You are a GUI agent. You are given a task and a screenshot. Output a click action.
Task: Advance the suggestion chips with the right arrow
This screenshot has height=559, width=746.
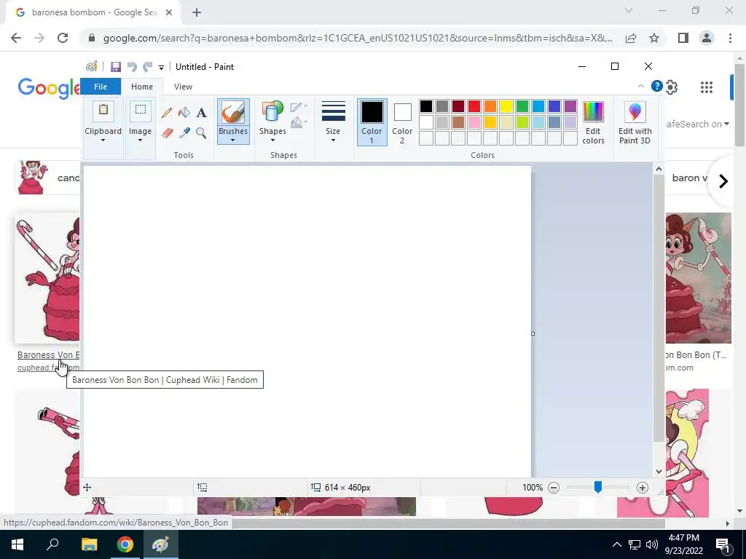pos(723,181)
